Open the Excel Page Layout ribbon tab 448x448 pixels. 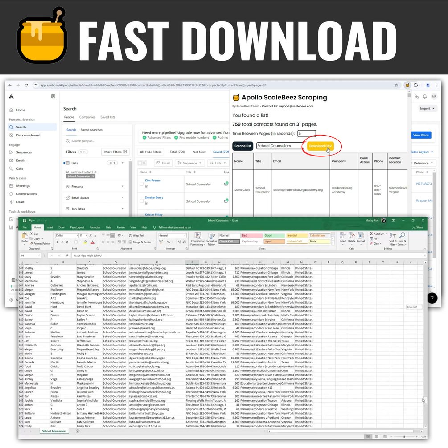pos(77,227)
